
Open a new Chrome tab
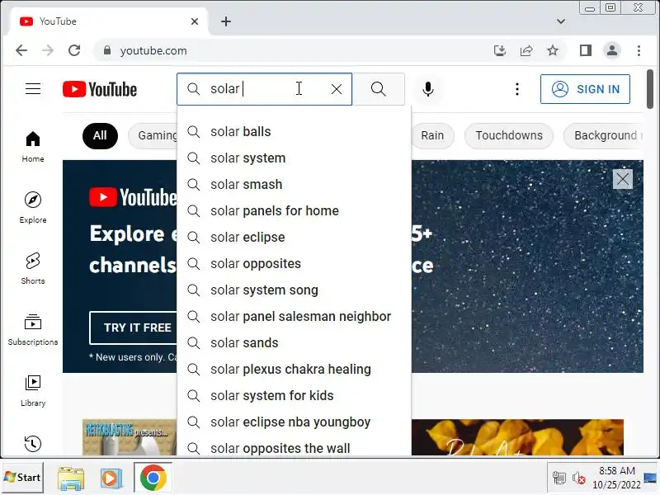click(x=226, y=21)
